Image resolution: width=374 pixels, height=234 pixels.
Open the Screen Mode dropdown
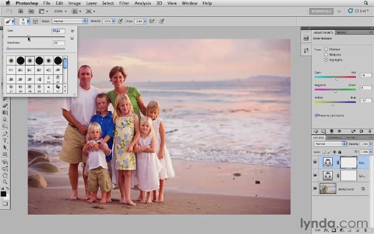pos(90,11)
